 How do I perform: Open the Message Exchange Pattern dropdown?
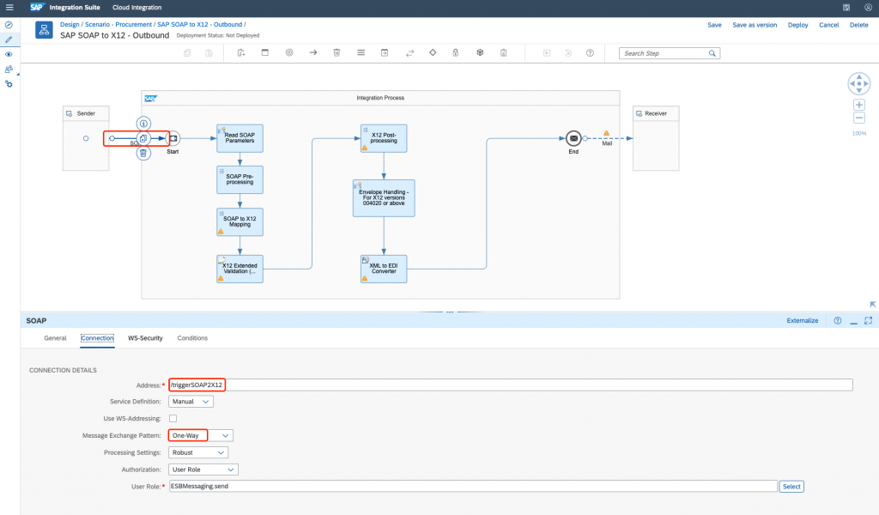pyautogui.click(x=201, y=435)
